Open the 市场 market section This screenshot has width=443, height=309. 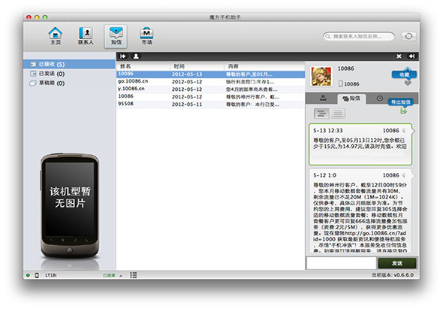(x=146, y=36)
